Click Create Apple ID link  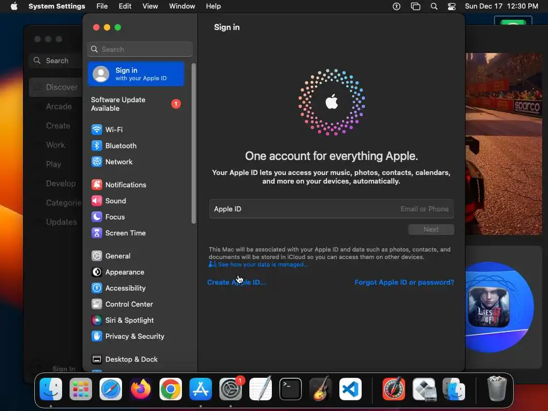[236, 283]
